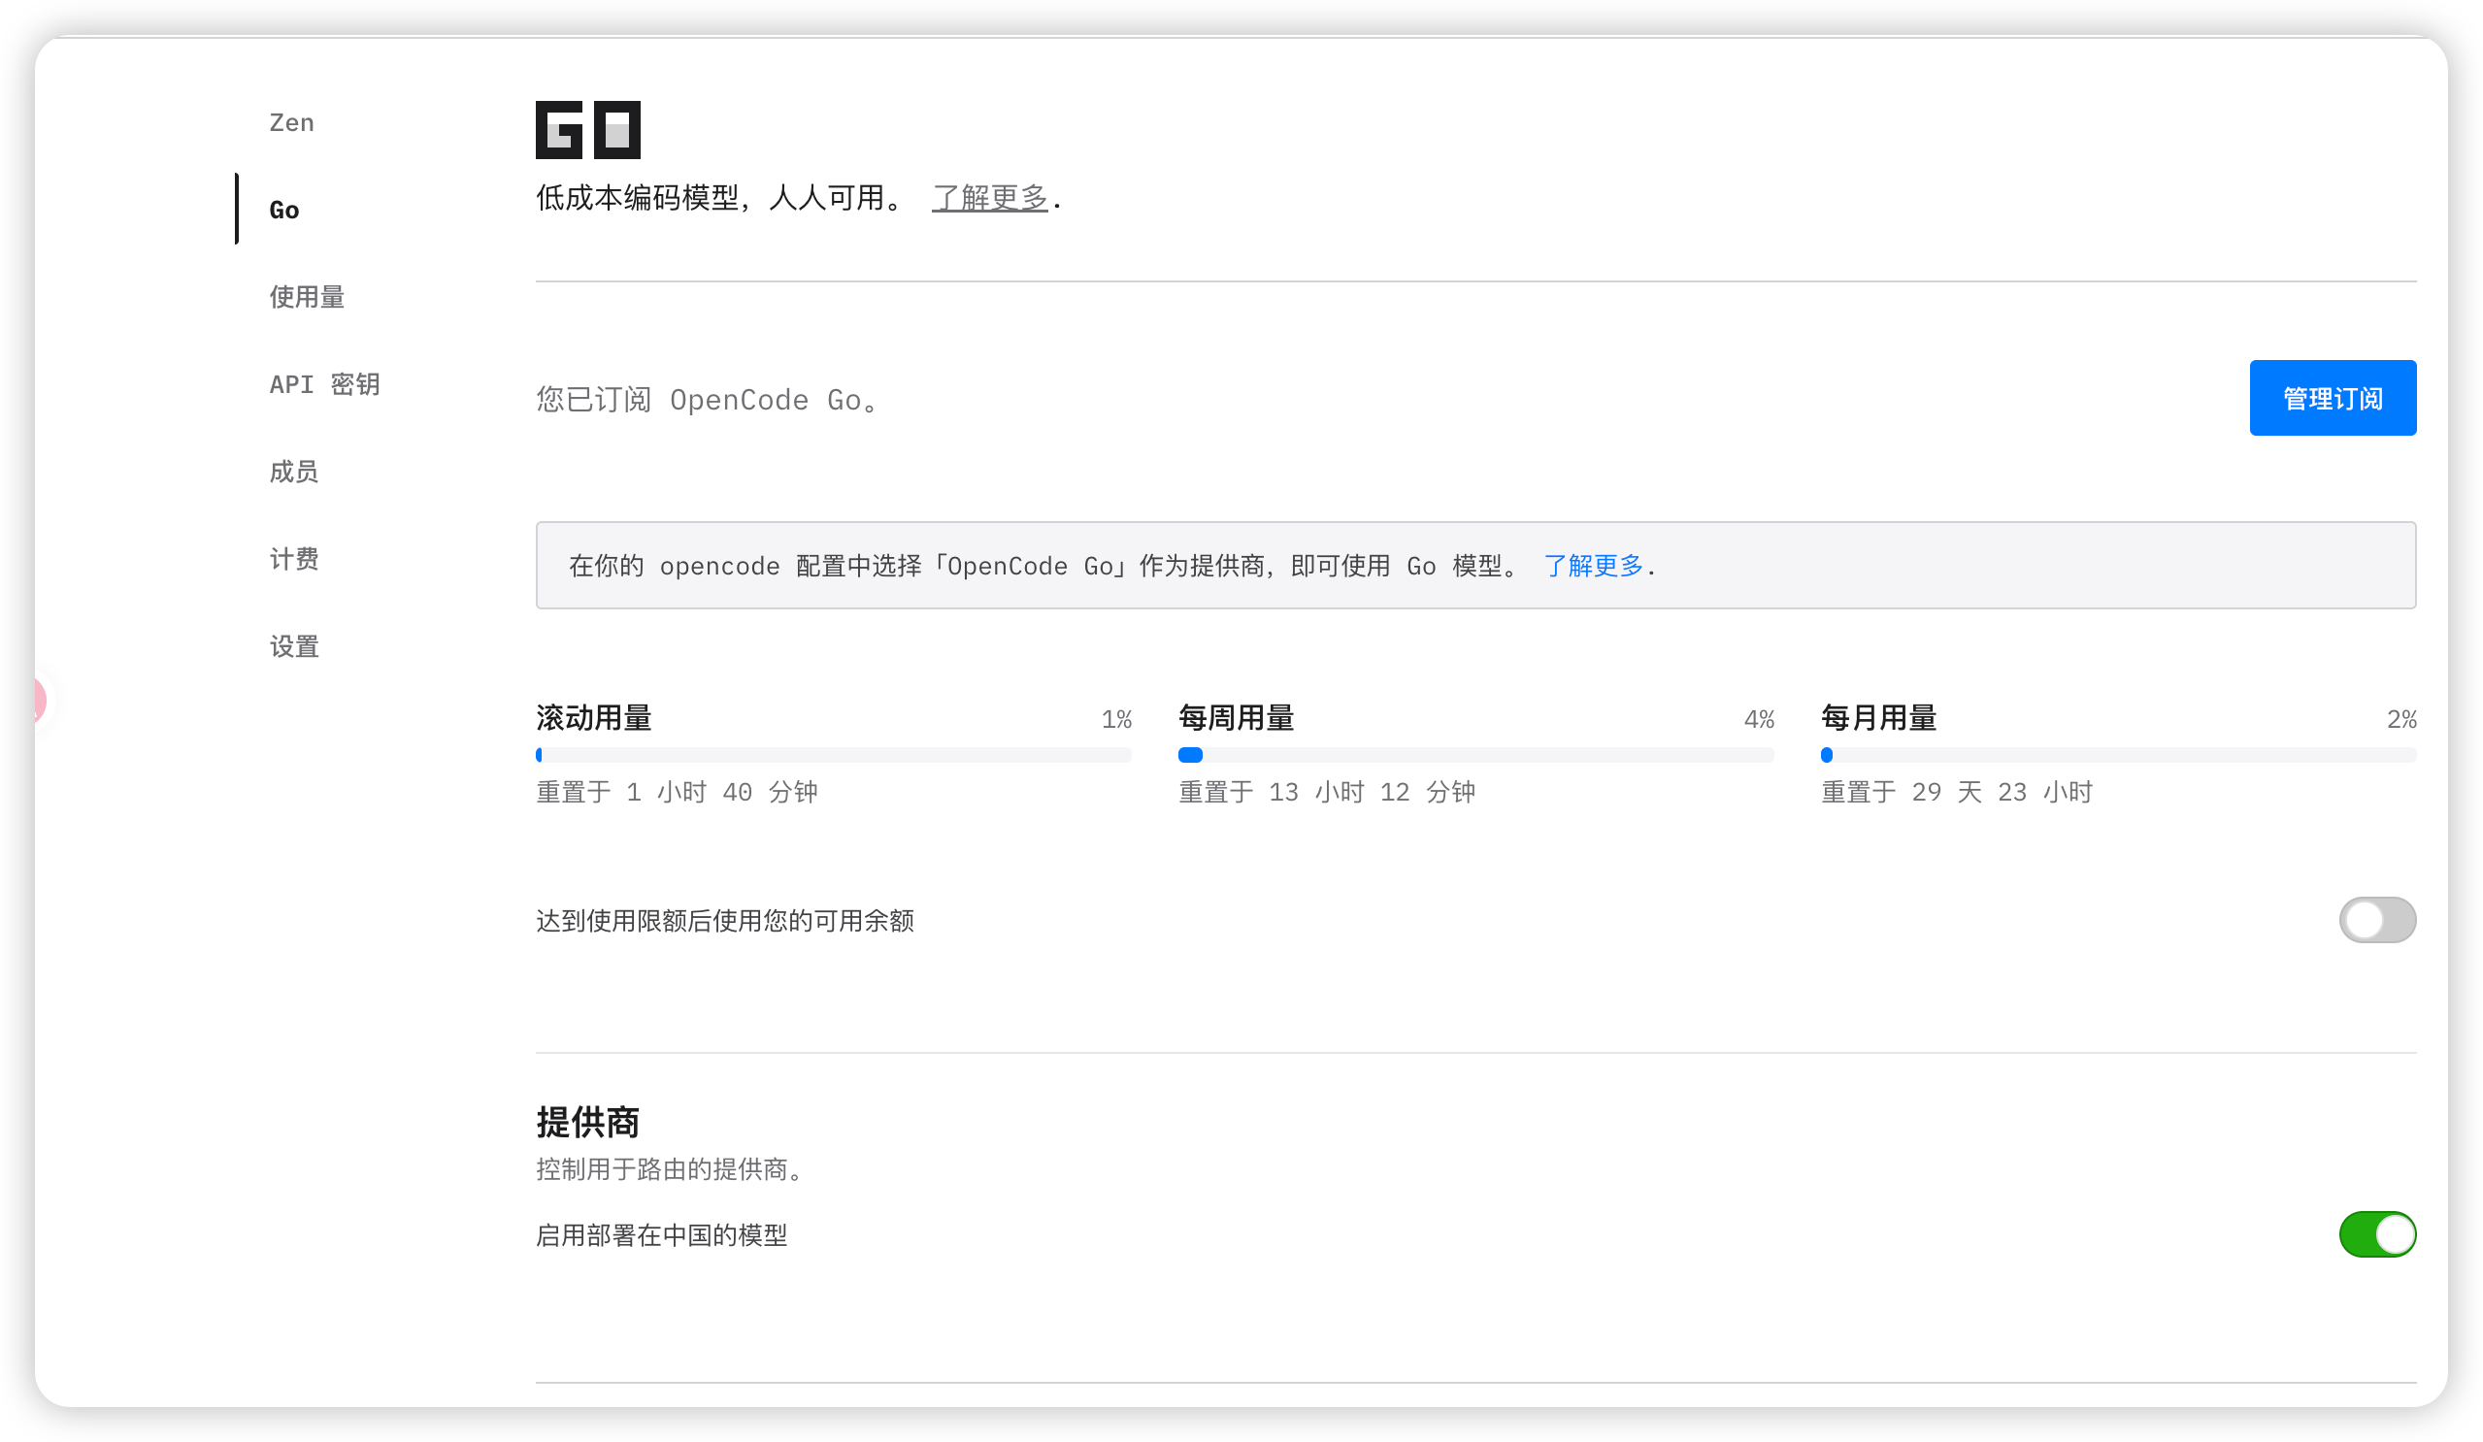Viewport: 2483px width, 1442px height.
Task: Click the 每周用量 progress bar
Action: tap(1476, 756)
